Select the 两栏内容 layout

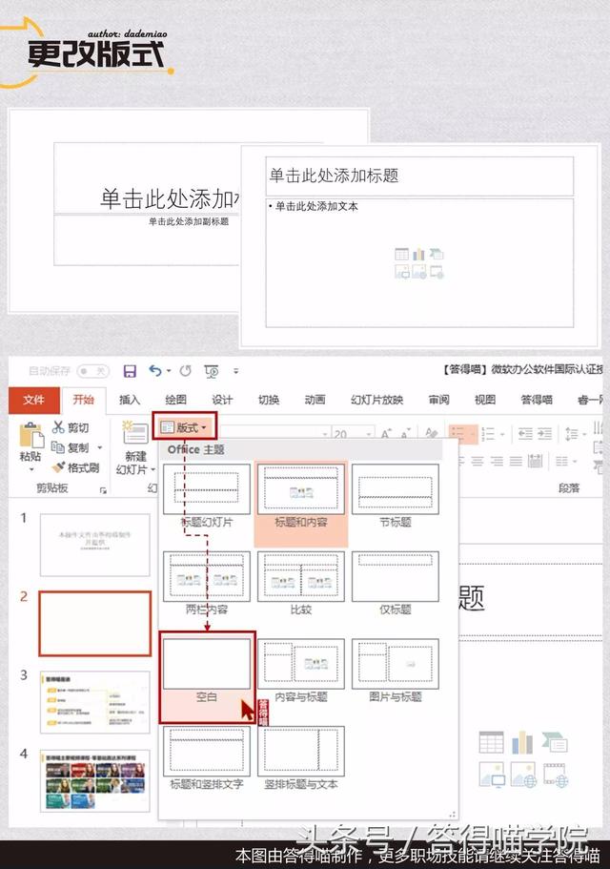click(207, 584)
